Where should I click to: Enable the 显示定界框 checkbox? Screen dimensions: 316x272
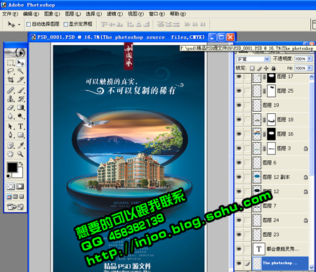[66, 24]
